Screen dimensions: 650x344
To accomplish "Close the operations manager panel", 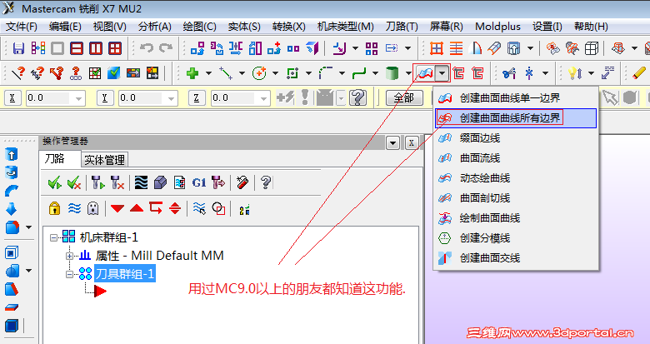I will click(411, 143).
